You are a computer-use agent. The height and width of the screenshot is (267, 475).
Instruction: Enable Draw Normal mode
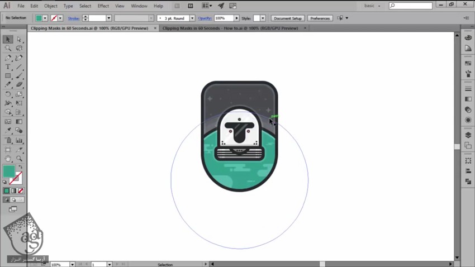(6, 200)
